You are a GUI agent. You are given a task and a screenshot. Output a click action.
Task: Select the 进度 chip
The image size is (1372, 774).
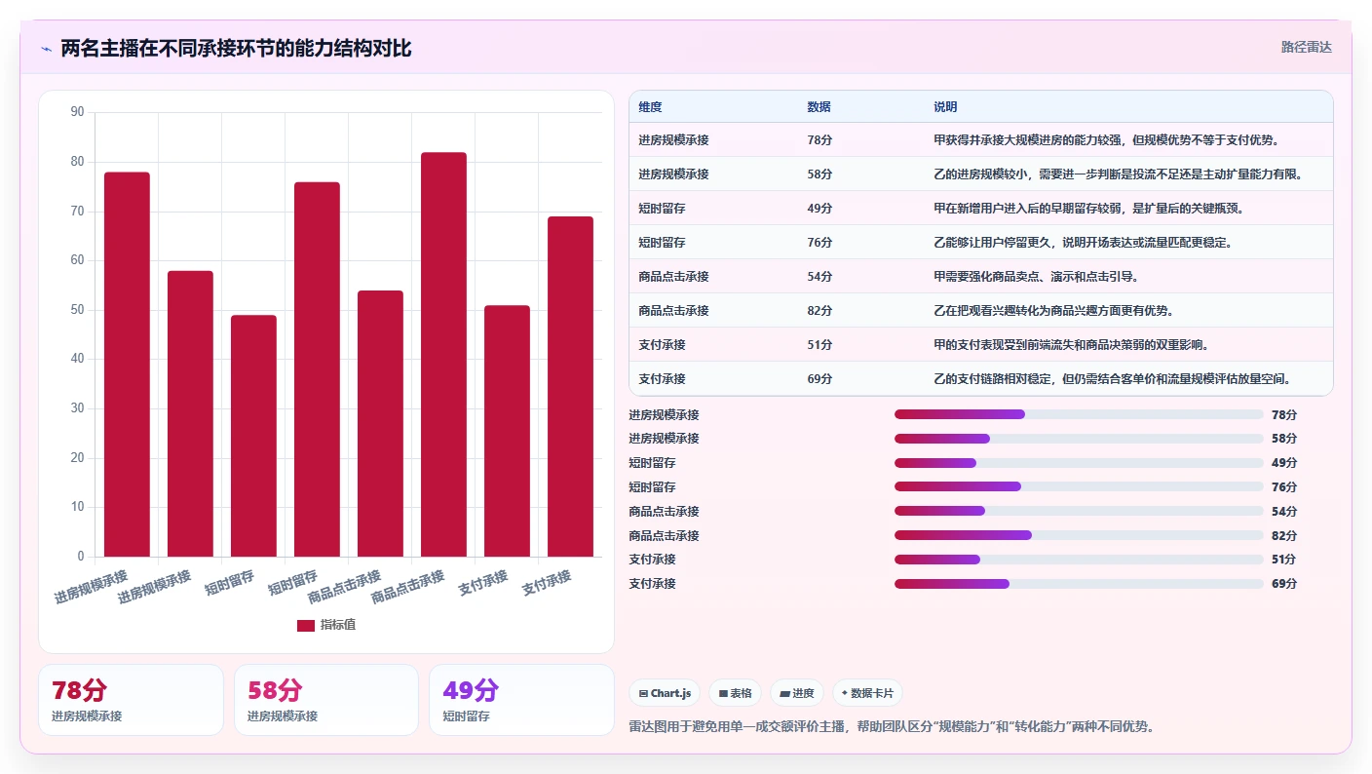[x=797, y=693]
